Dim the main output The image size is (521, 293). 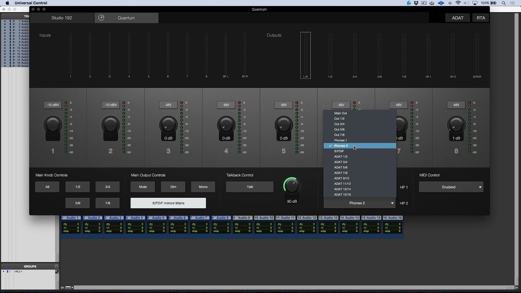[x=173, y=187]
